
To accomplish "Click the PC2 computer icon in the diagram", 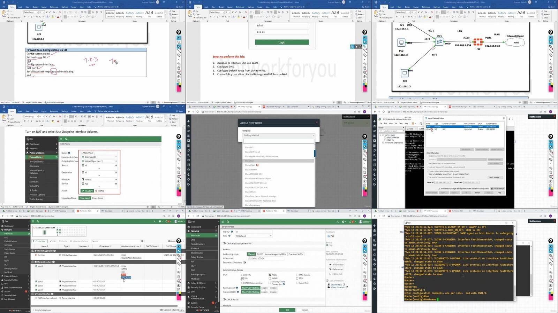I will coord(401,42).
